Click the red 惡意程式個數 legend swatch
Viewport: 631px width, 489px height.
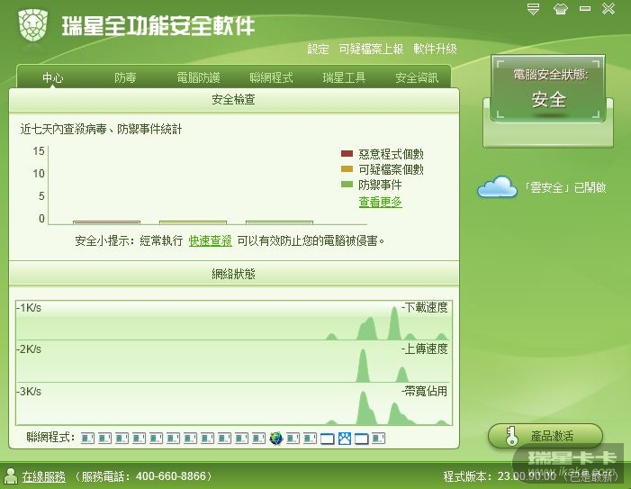click(347, 153)
